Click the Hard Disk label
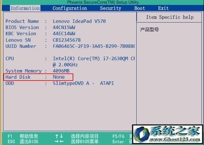204x145 pixels. pyautogui.click(x=18, y=77)
